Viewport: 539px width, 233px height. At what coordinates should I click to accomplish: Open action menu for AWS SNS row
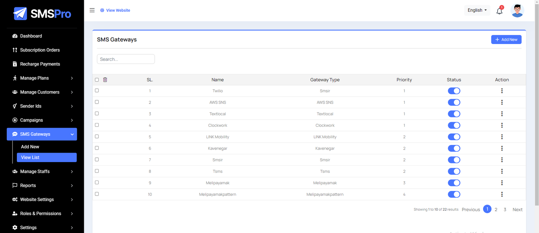[x=502, y=102]
